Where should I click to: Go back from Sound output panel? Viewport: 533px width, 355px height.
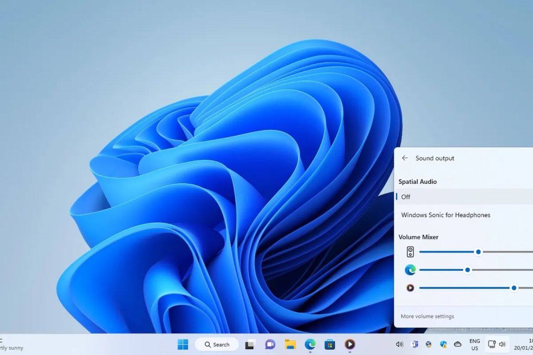coord(404,158)
